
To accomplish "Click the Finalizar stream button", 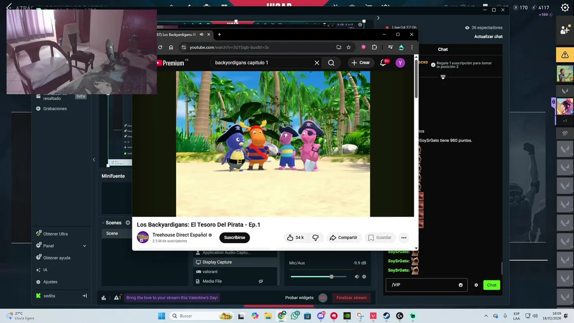I will coord(352,297).
